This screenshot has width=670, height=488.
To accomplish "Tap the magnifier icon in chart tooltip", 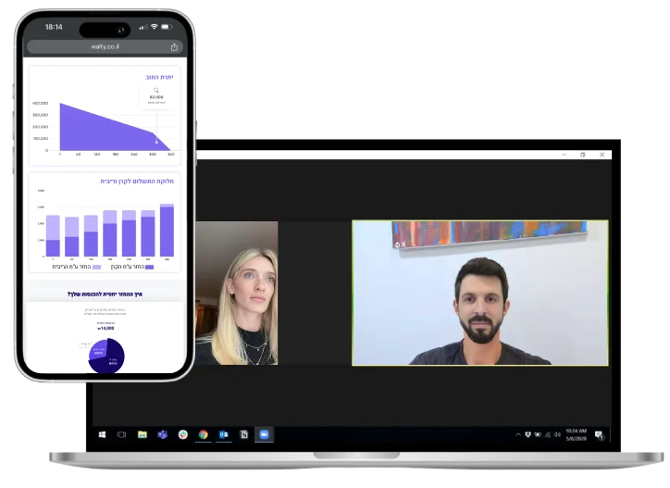I will click(x=156, y=90).
